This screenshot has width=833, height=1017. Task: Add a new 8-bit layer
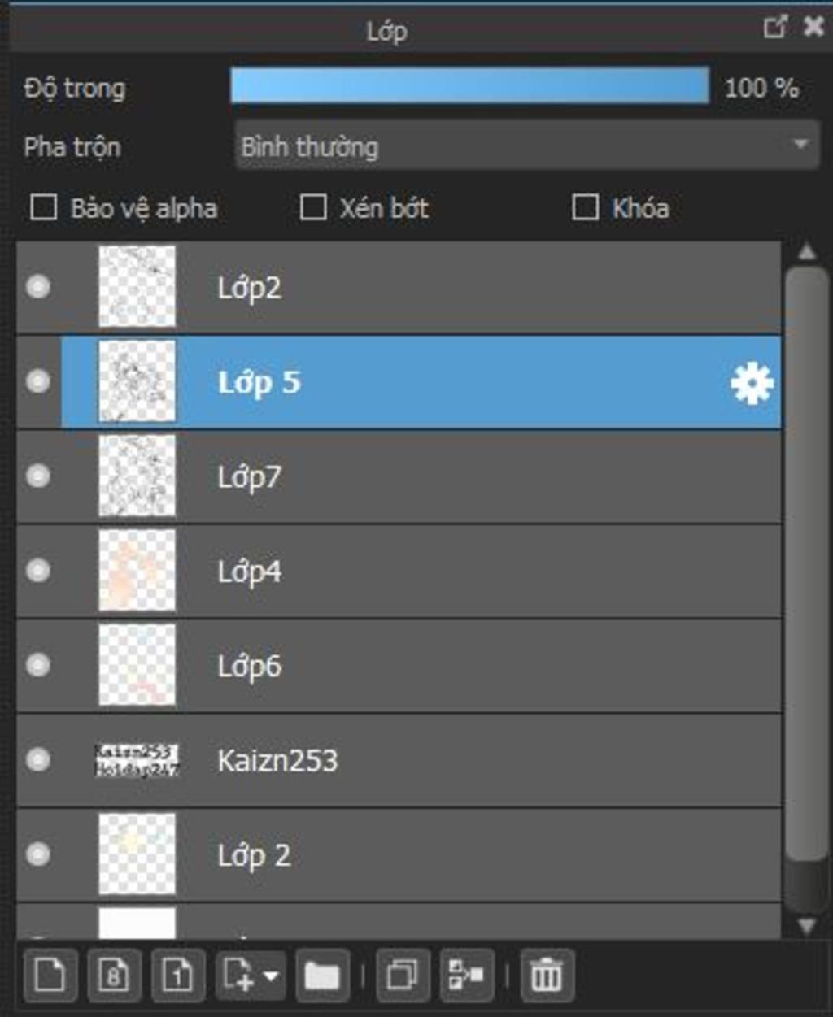click(114, 974)
